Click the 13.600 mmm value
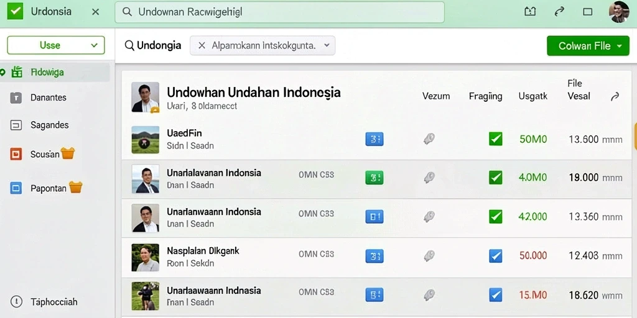 click(x=595, y=140)
